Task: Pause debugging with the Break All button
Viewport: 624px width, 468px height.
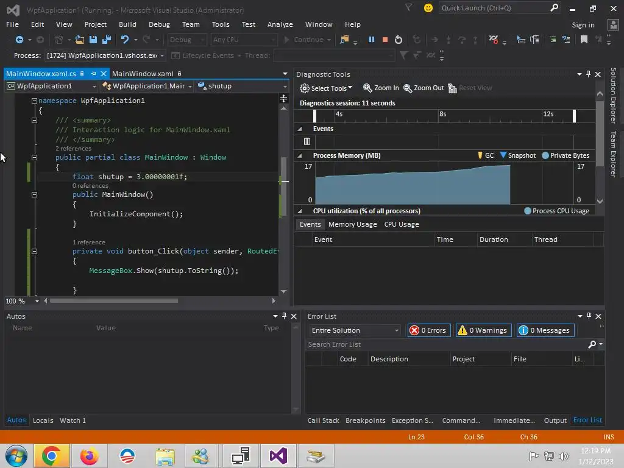Action: 371,40
